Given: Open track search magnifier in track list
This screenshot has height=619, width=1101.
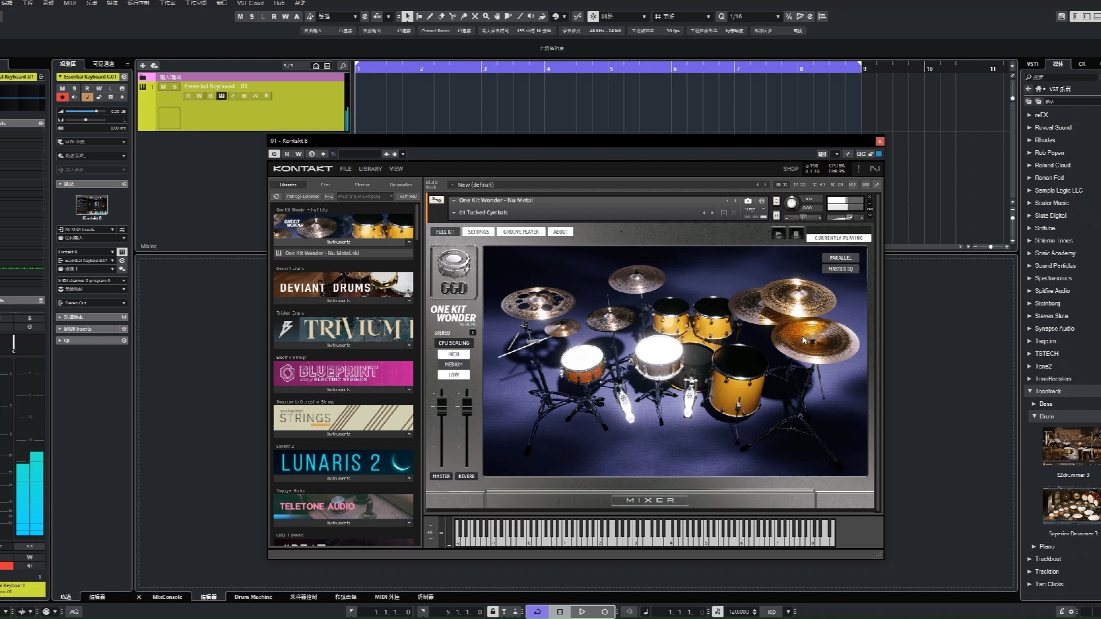Looking at the screenshot, I should click(x=343, y=66).
